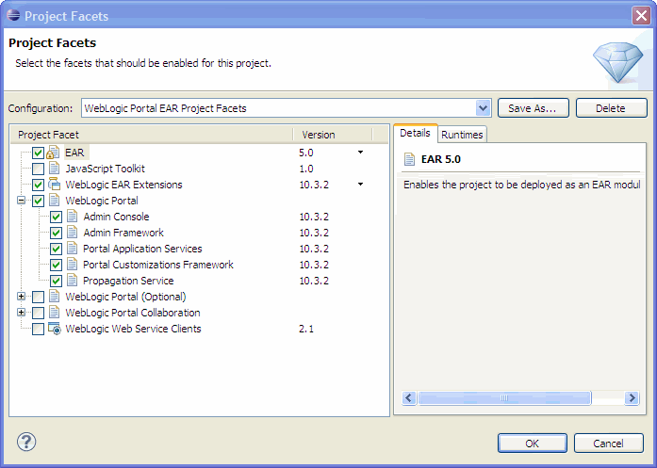Collapse the WebLogic Portal tree node
The height and width of the screenshot is (468, 657).
21,200
